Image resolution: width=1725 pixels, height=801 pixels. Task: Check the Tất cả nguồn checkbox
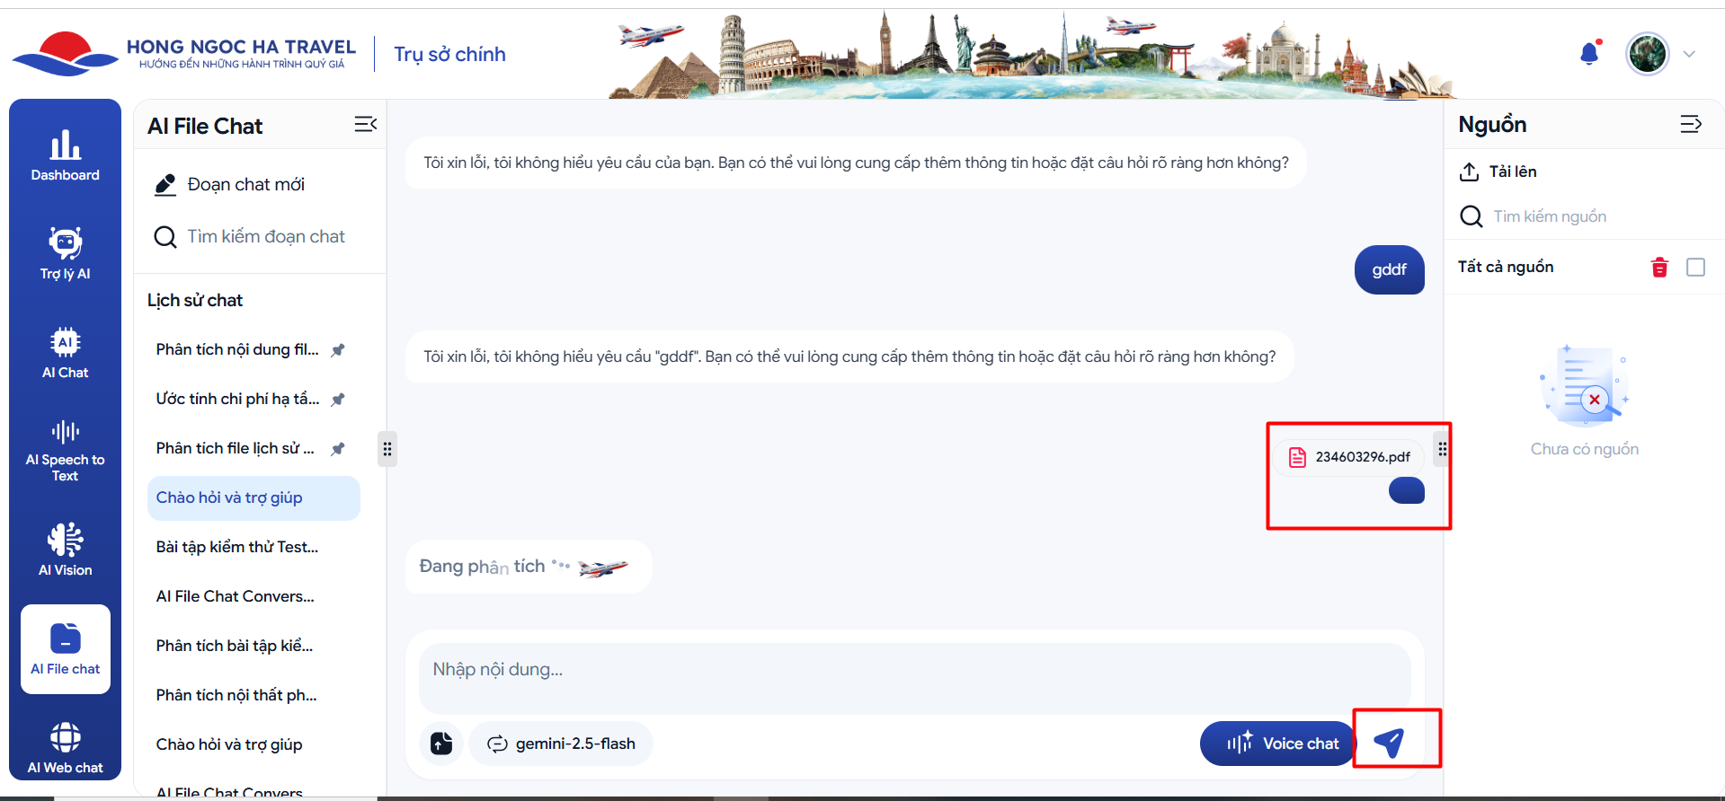point(1695,268)
